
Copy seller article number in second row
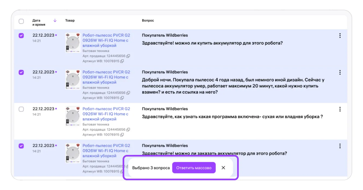point(128,93)
